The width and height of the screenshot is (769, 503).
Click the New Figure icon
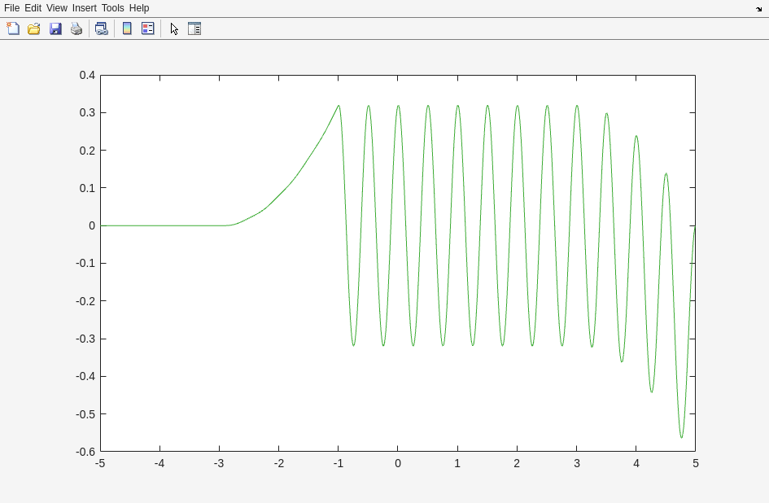point(13,28)
